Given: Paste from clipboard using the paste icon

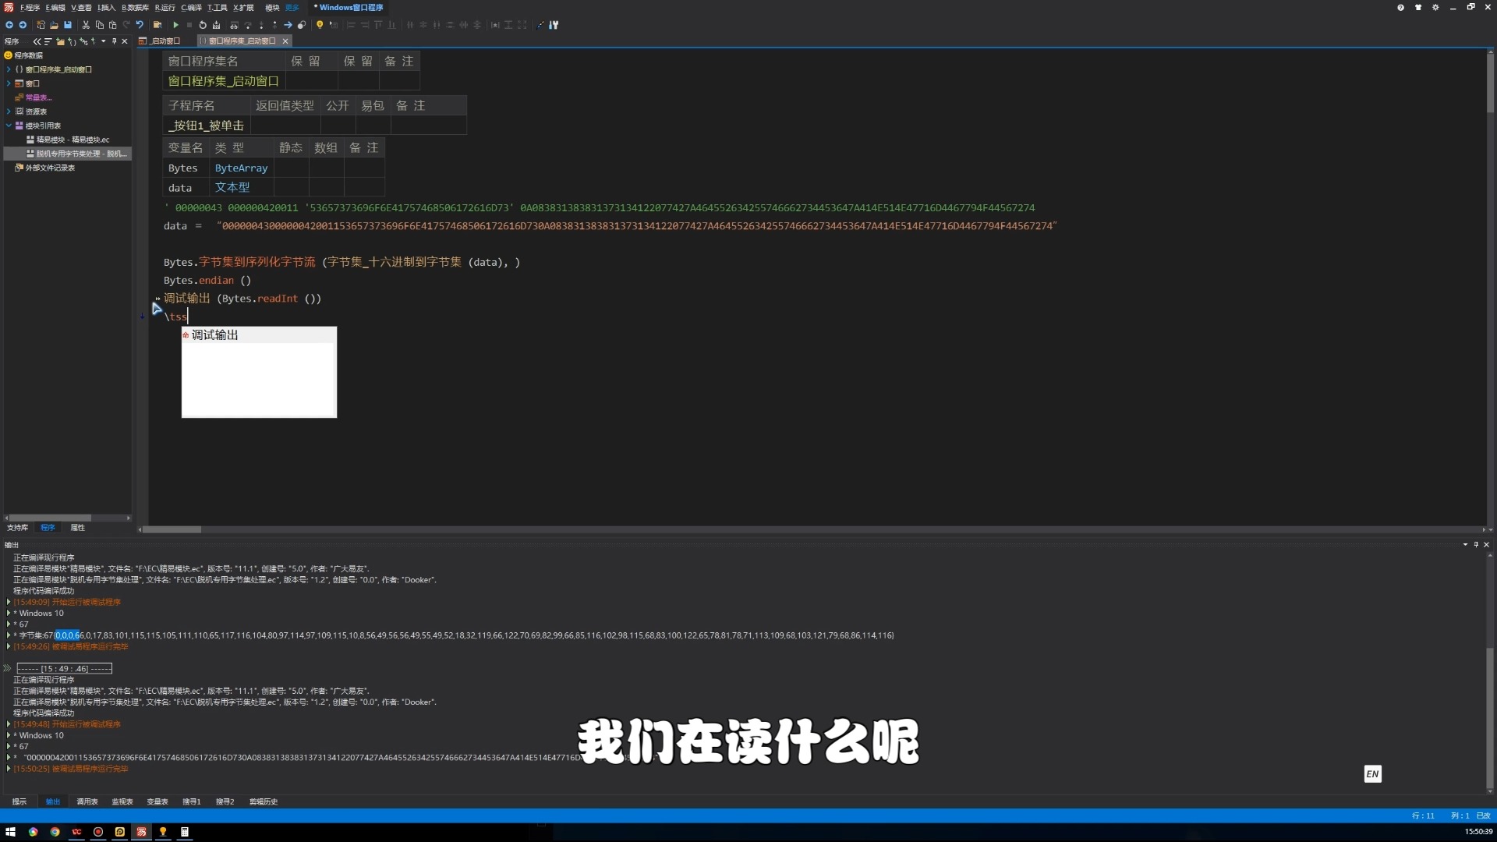Looking at the screenshot, I should click(111, 25).
